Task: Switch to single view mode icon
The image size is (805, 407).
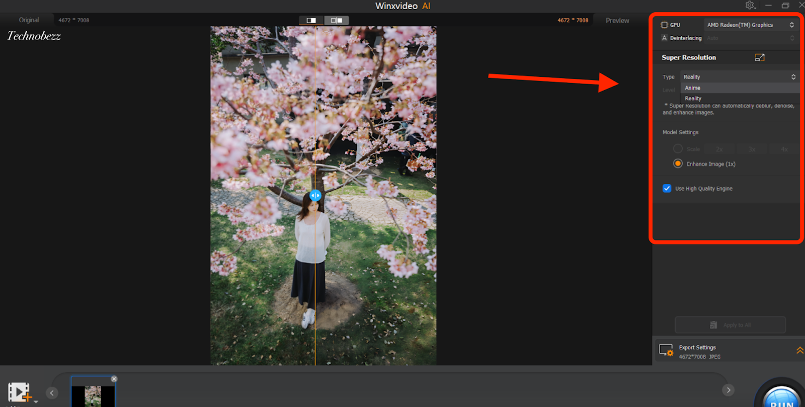Action: click(x=311, y=20)
